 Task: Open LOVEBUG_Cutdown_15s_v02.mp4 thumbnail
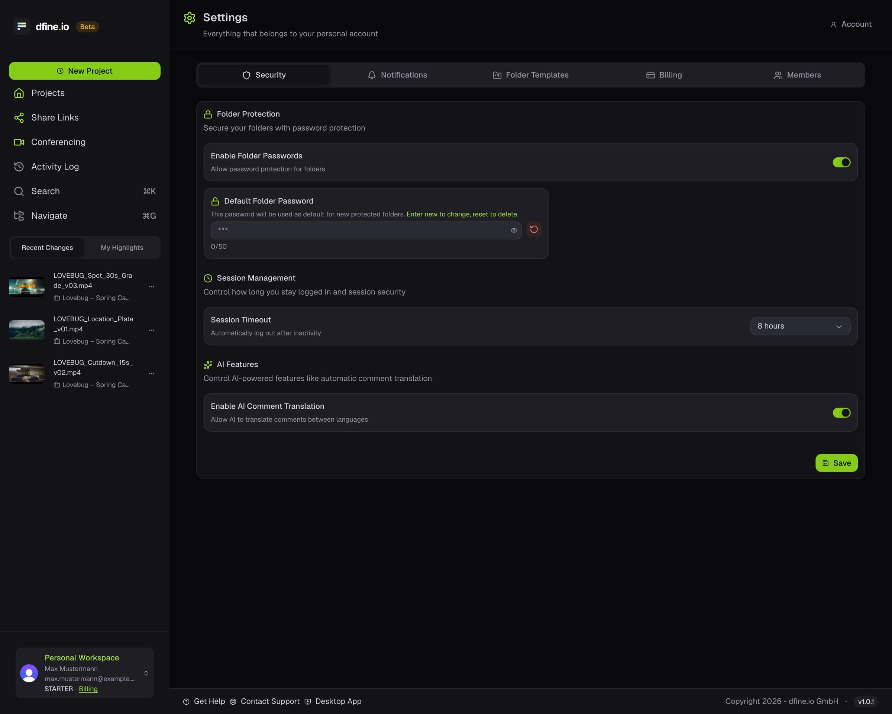27,373
